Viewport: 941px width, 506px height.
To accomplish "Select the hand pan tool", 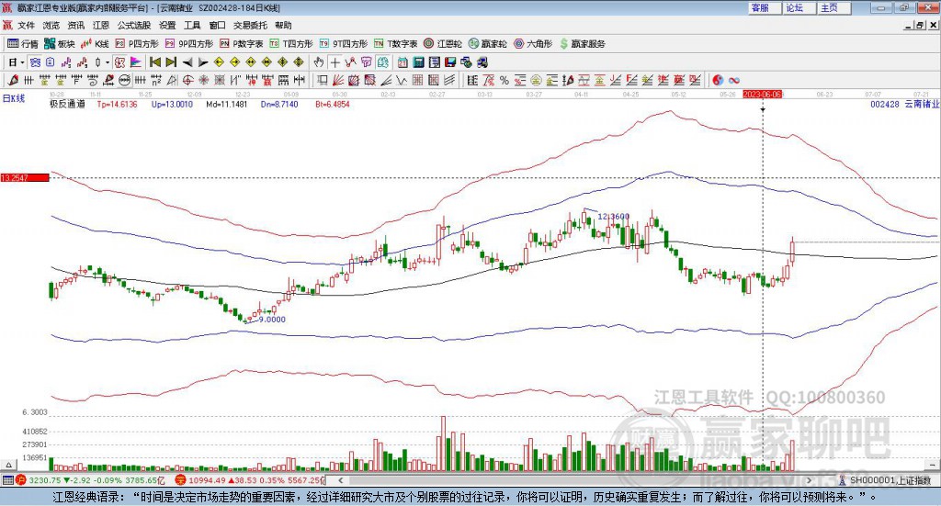I will click(319, 62).
